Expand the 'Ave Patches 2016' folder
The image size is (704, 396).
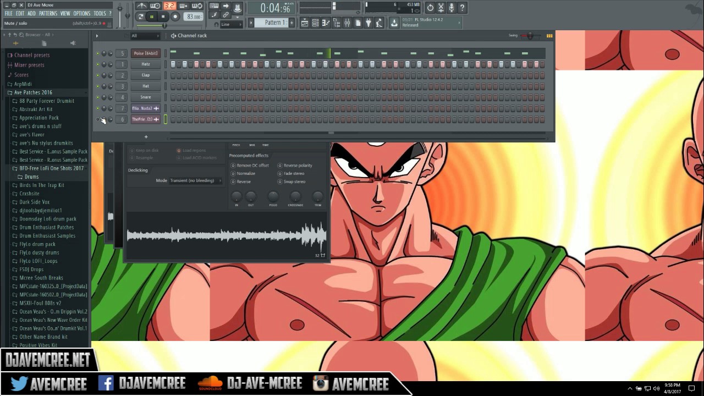pyautogui.click(x=33, y=92)
